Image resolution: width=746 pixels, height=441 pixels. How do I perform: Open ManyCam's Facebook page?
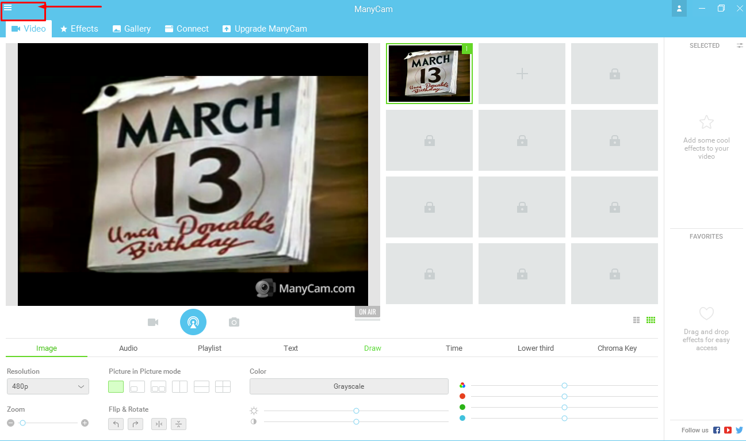click(717, 430)
